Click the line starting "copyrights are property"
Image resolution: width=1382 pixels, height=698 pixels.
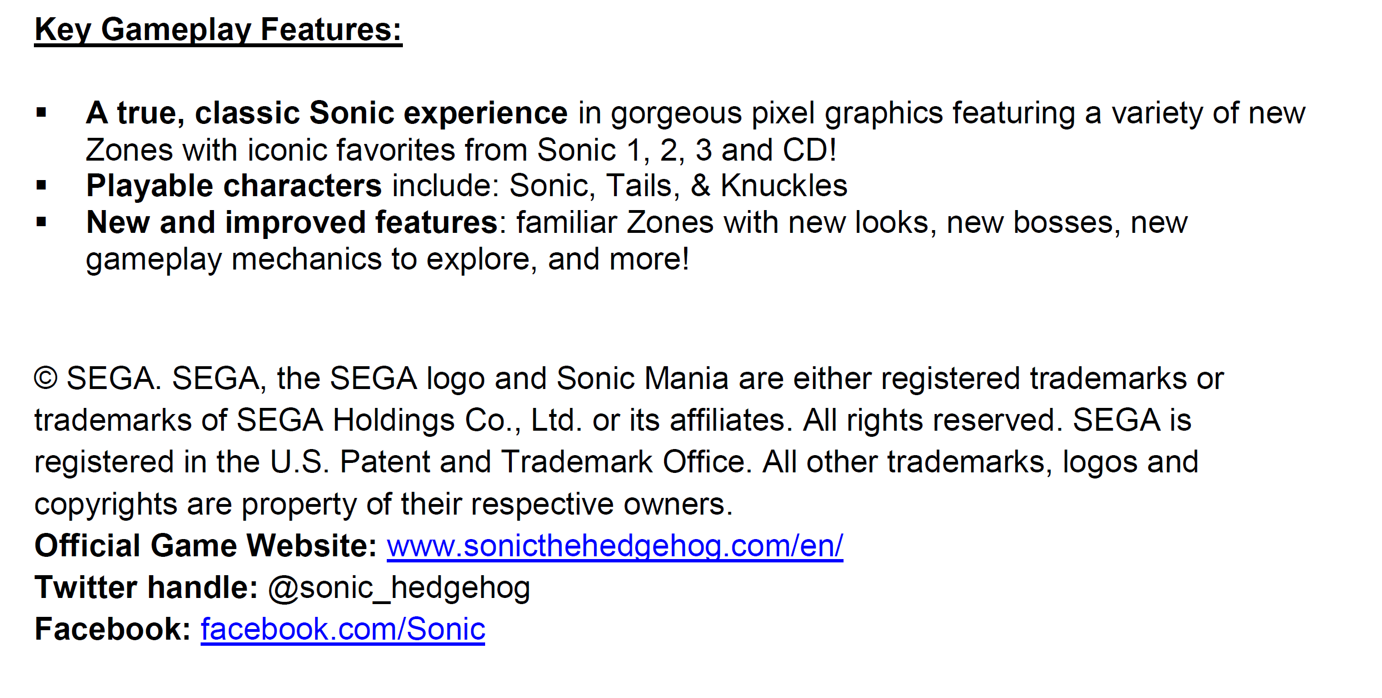point(383,504)
